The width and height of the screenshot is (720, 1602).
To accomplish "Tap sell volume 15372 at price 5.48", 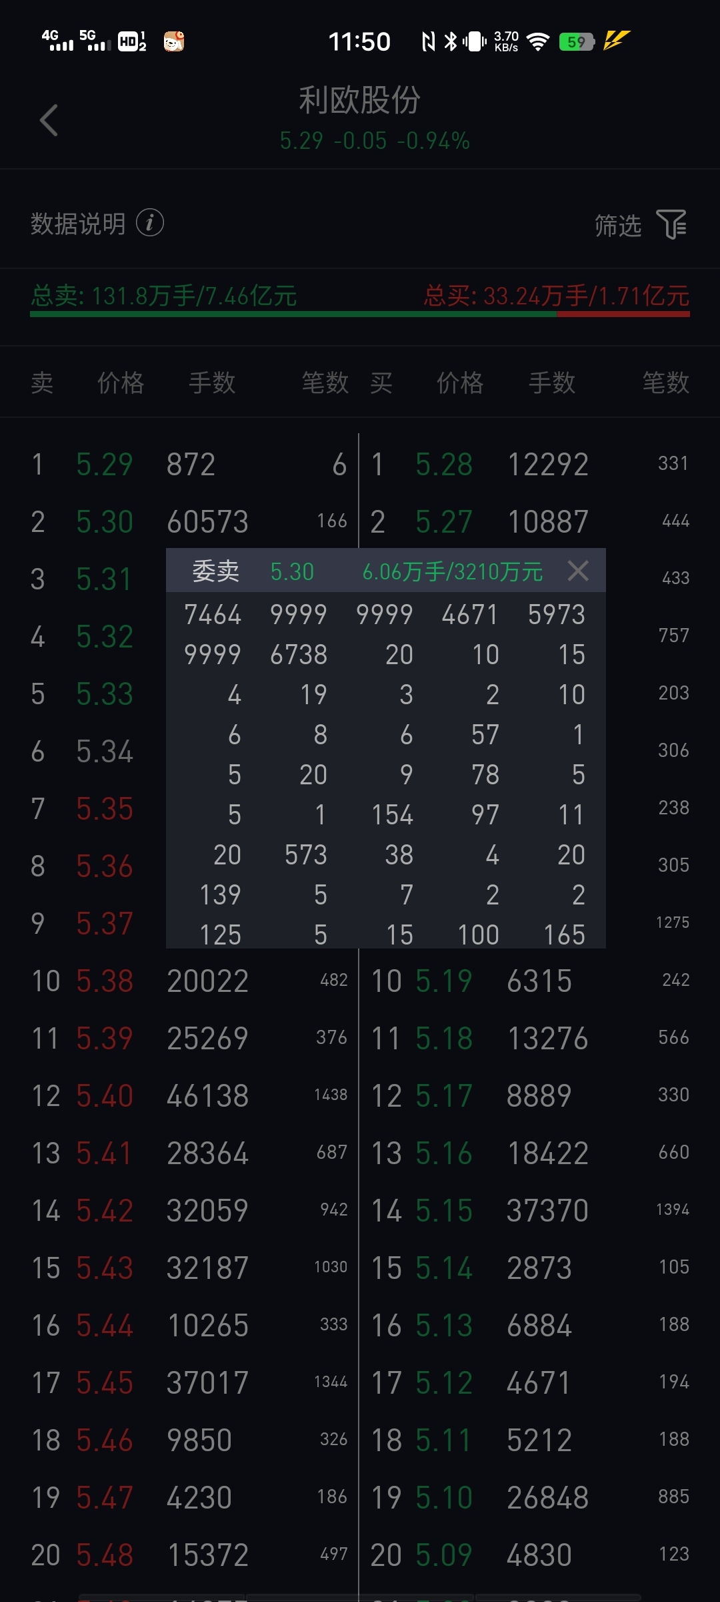I will (x=207, y=1555).
